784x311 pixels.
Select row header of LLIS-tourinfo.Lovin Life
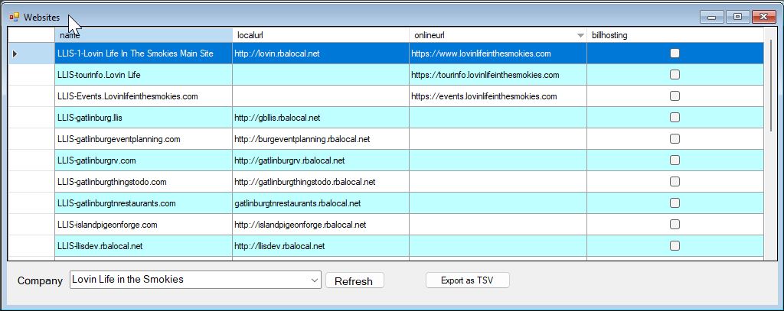31,74
